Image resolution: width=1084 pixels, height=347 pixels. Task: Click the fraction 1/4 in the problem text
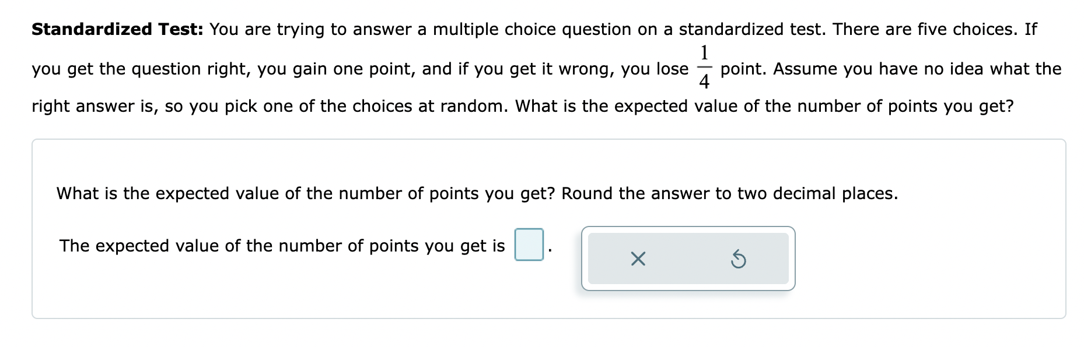[x=705, y=69]
